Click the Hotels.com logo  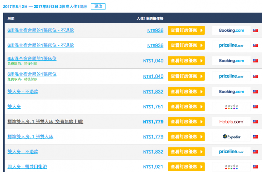(x=232, y=121)
